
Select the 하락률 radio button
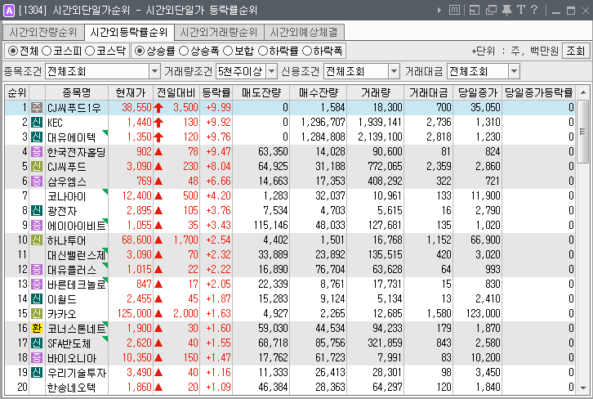[263, 51]
